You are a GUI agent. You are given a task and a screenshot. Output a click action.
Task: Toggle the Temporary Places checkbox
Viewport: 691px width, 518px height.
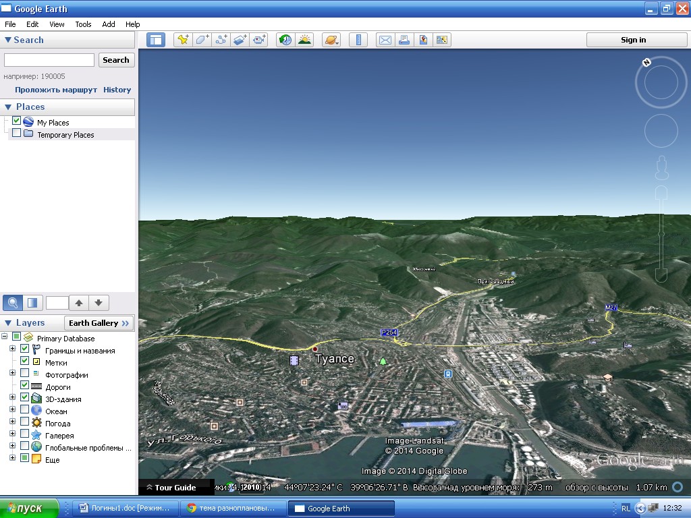pos(16,133)
